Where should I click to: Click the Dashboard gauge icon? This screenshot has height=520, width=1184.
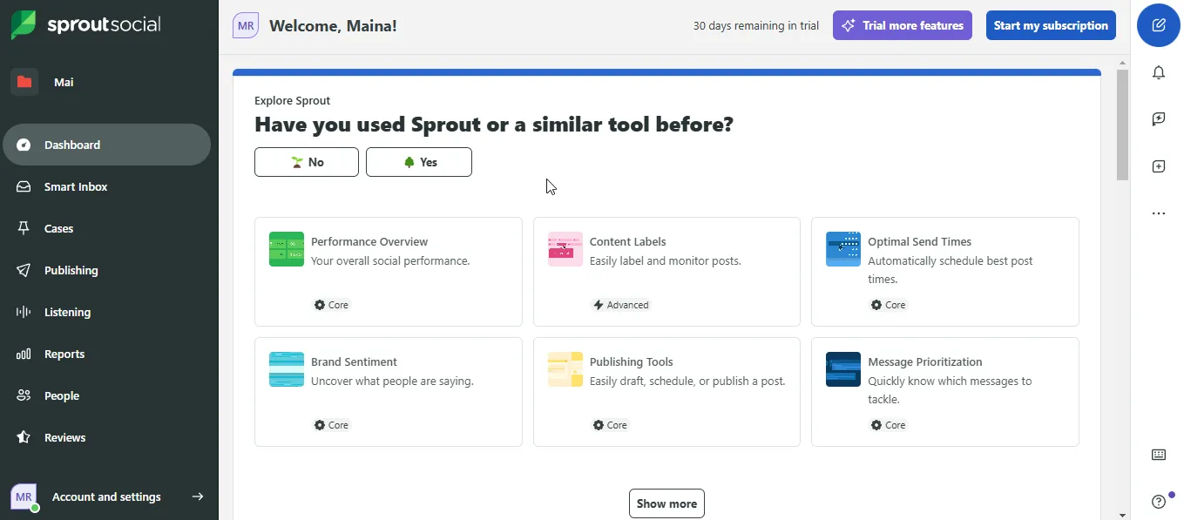tap(24, 145)
